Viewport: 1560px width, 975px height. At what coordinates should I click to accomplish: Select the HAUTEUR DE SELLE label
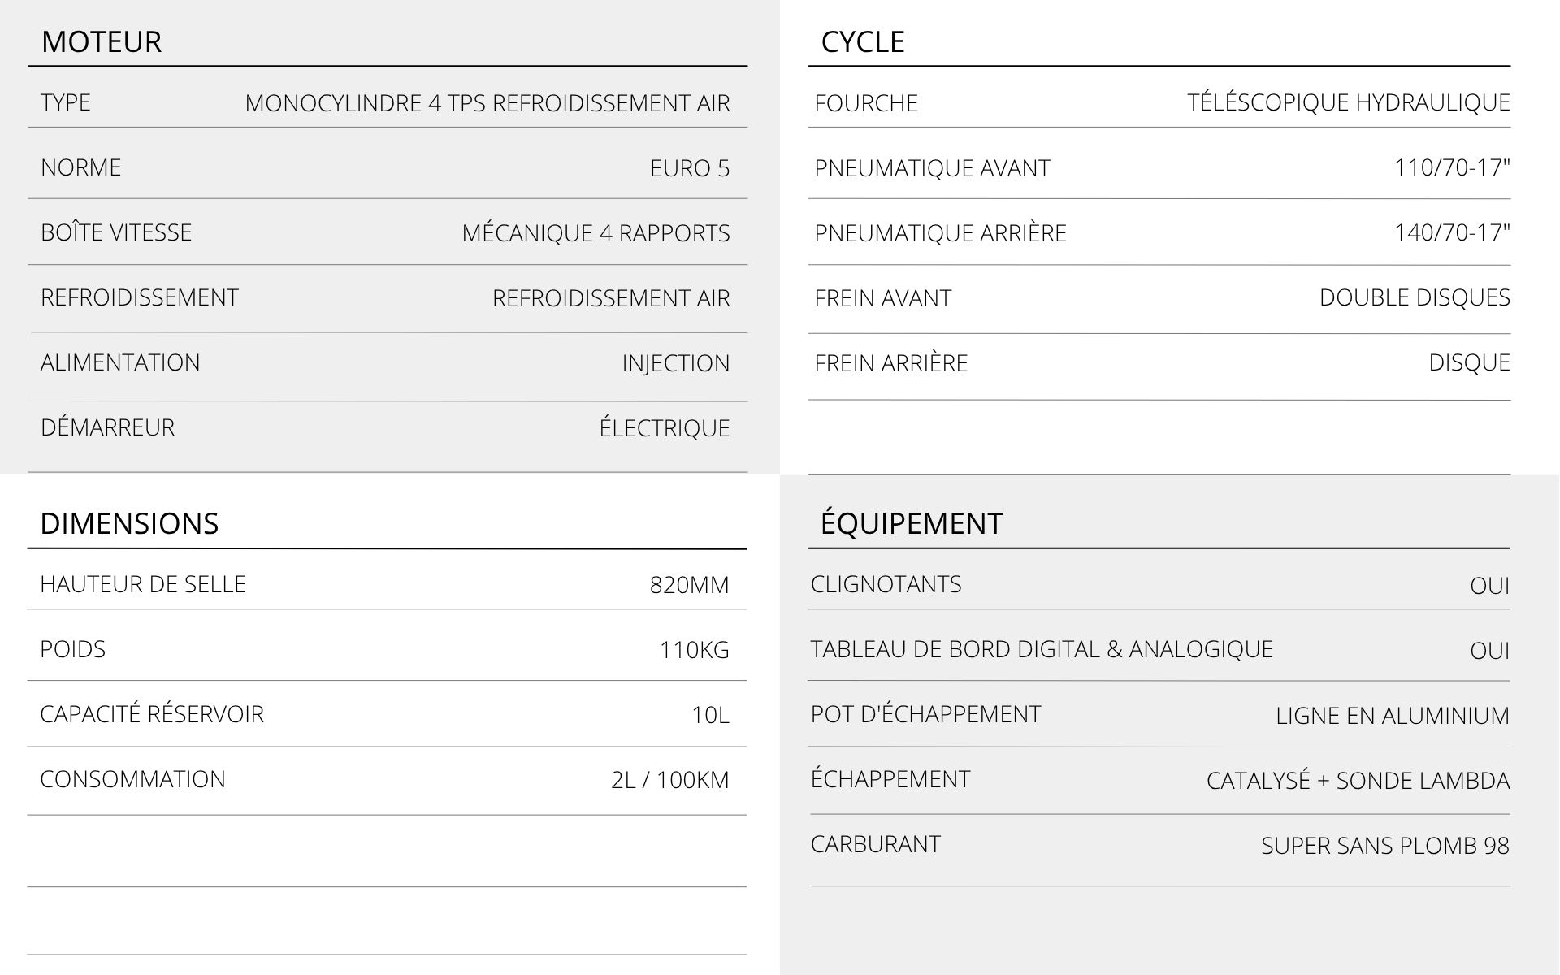coord(143,584)
